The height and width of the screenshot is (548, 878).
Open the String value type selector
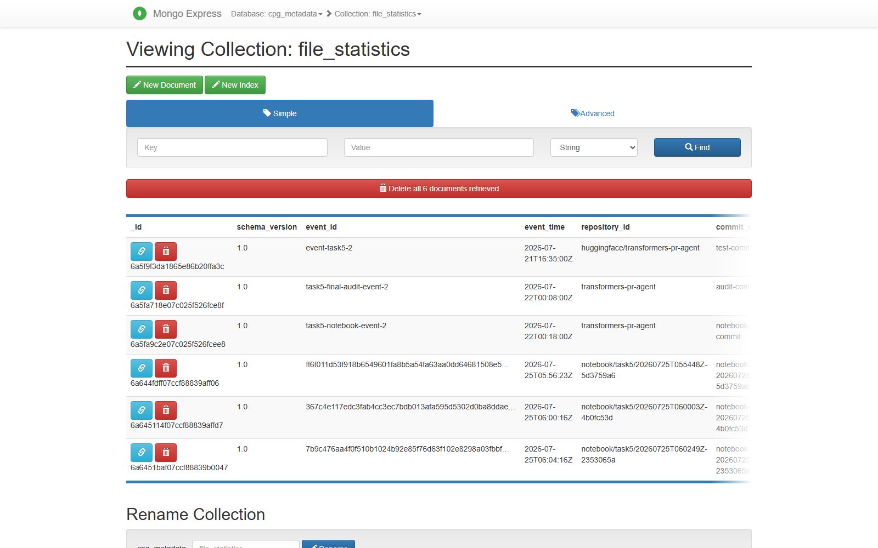click(x=594, y=147)
